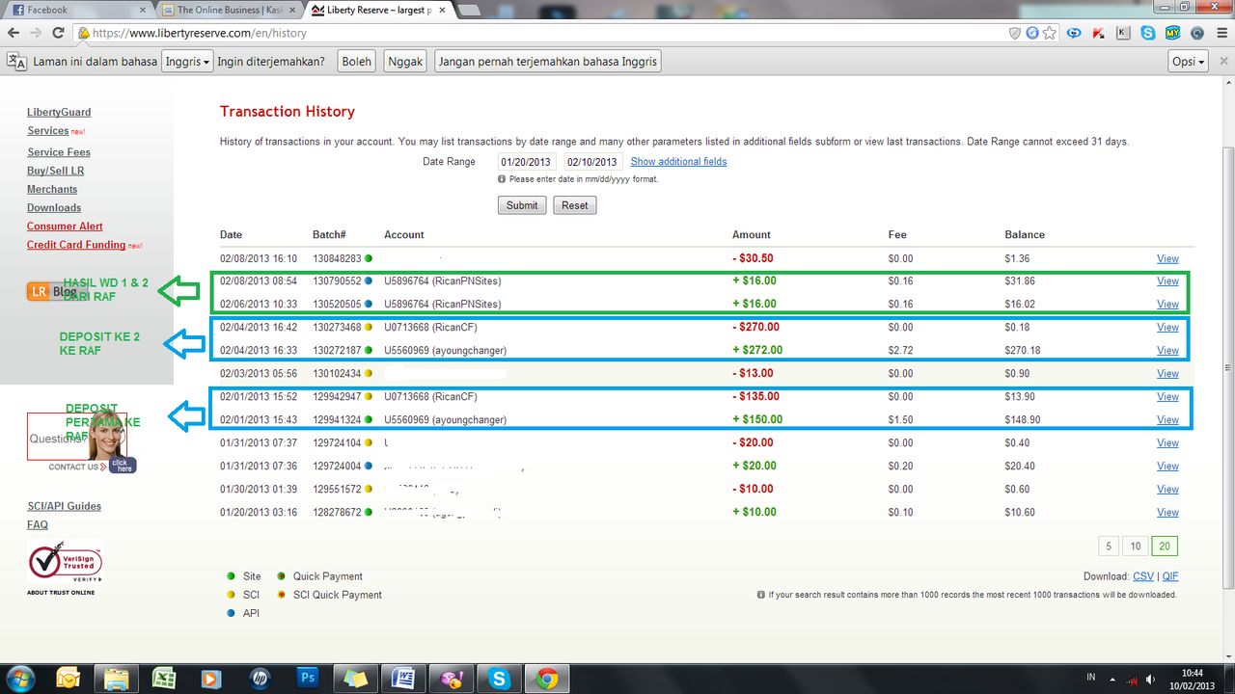The height and width of the screenshot is (694, 1235).
Task: Click the grey shield icon in address bar
Action: point(1014,33)
